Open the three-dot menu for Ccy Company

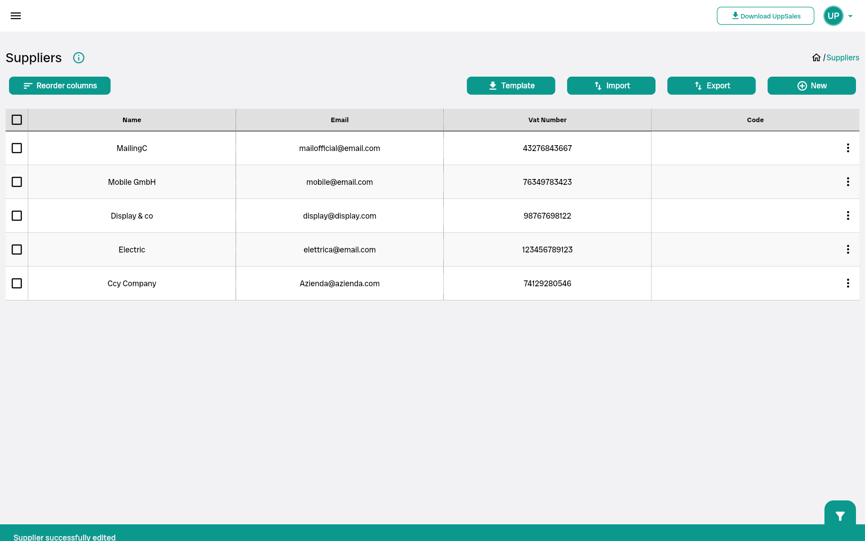pyautogui.click(x=847, y=283)
